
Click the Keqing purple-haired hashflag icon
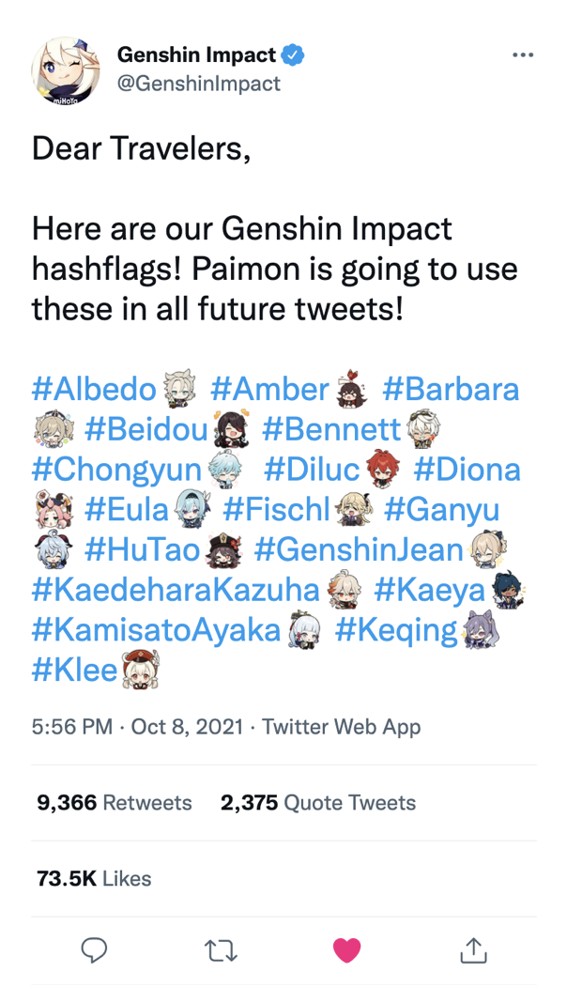point(481,630)
